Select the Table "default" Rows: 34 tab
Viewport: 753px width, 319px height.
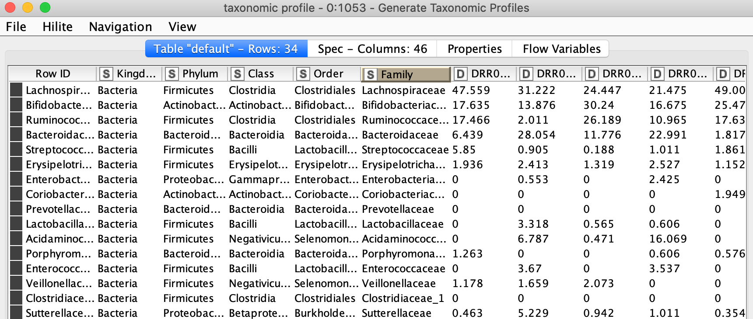click(x=226, y=49)
